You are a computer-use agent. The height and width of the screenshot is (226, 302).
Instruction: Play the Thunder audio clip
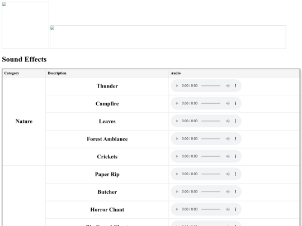tap(177, 86)
